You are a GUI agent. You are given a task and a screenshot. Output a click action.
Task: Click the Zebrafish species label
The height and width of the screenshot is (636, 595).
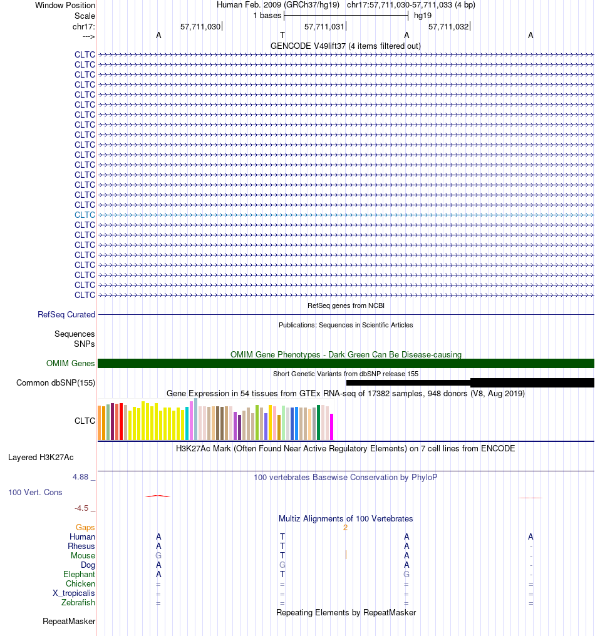tap(78, 602)
